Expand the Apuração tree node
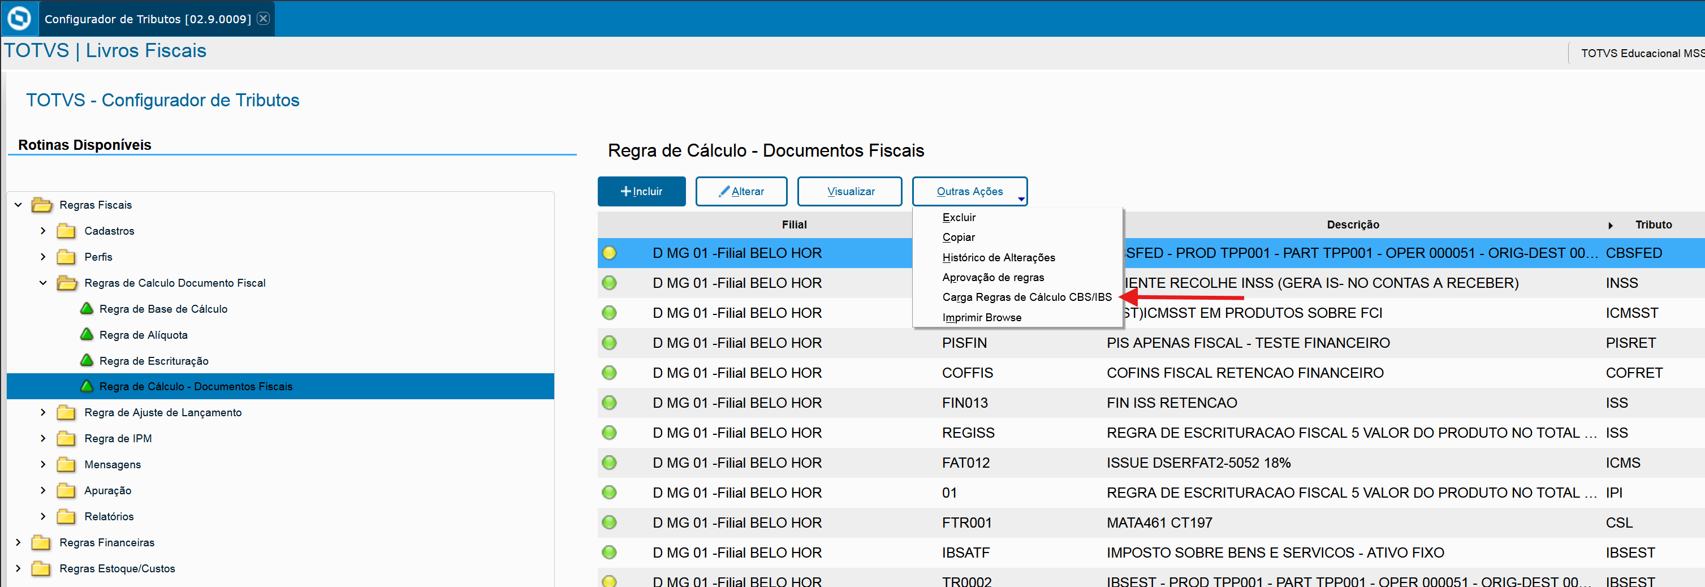Screen dimensions: 1705x587 pyautogui.click(x=43, y=490)
